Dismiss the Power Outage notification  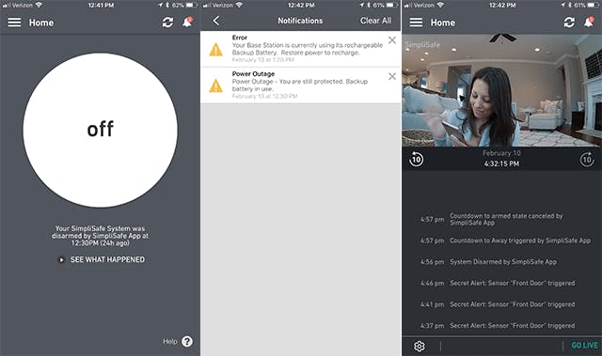pyautogui.click(x=392, y=76)
